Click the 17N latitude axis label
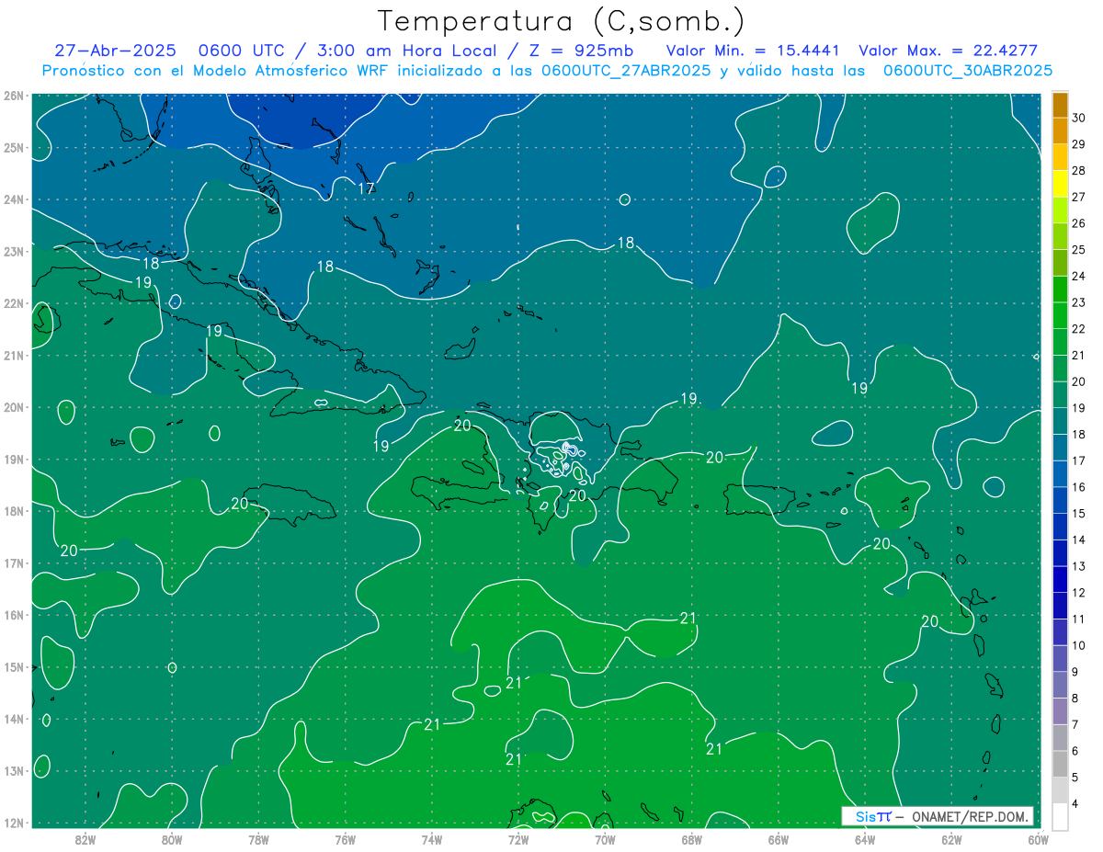This screenshot has width=1103, height=852. (13, 562)
